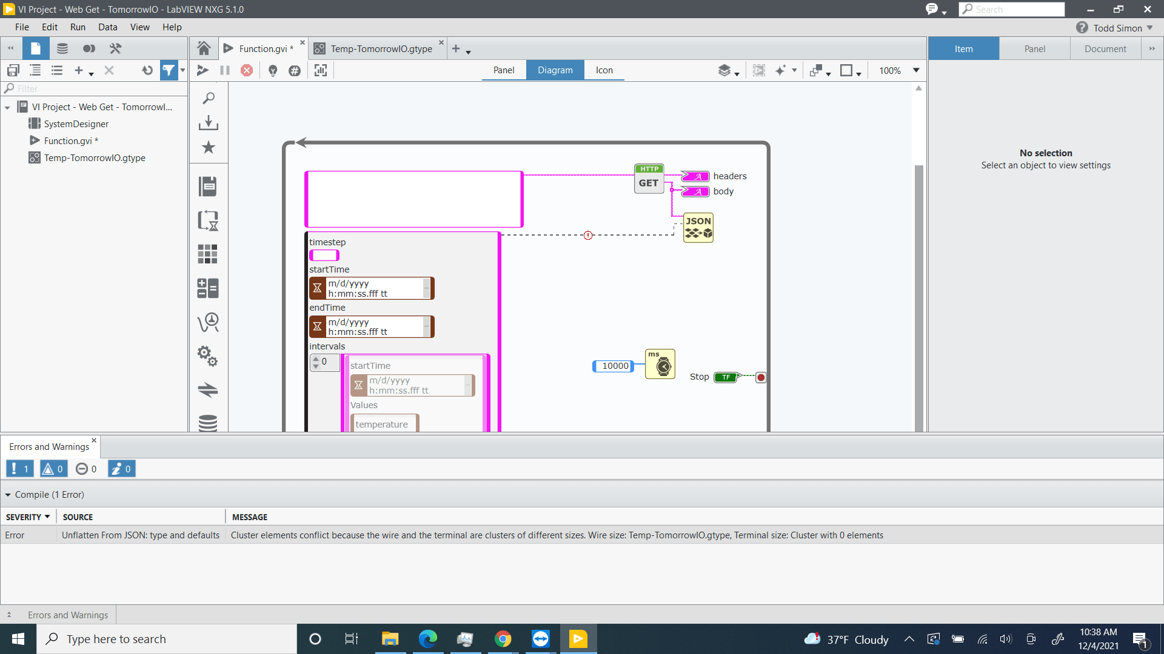Open the search palette magnifier icon
Image resolution: width=1164 pixels, height=654 pixels.
(209, 98)
